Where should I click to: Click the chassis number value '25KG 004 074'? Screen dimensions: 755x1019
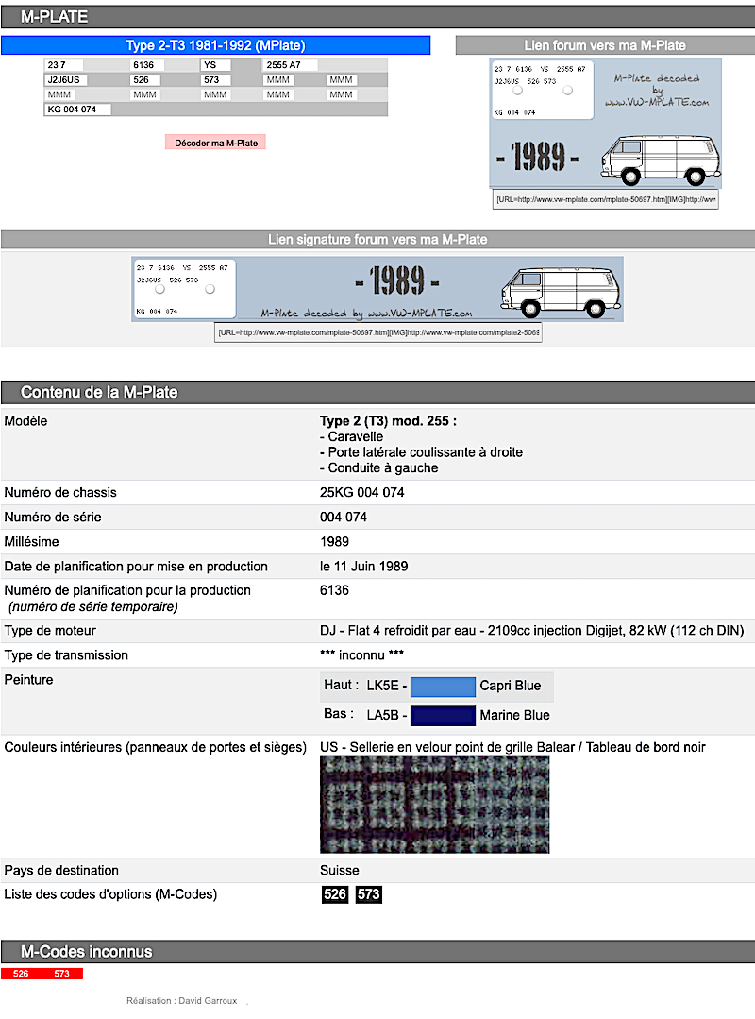(x=362, y=493)
